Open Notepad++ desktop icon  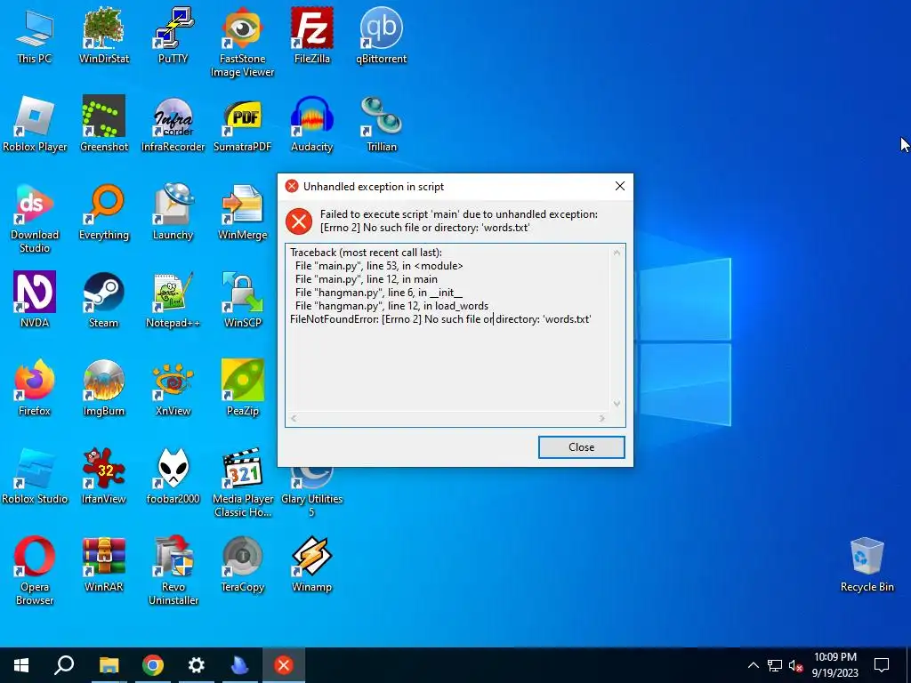pos(173,301)
